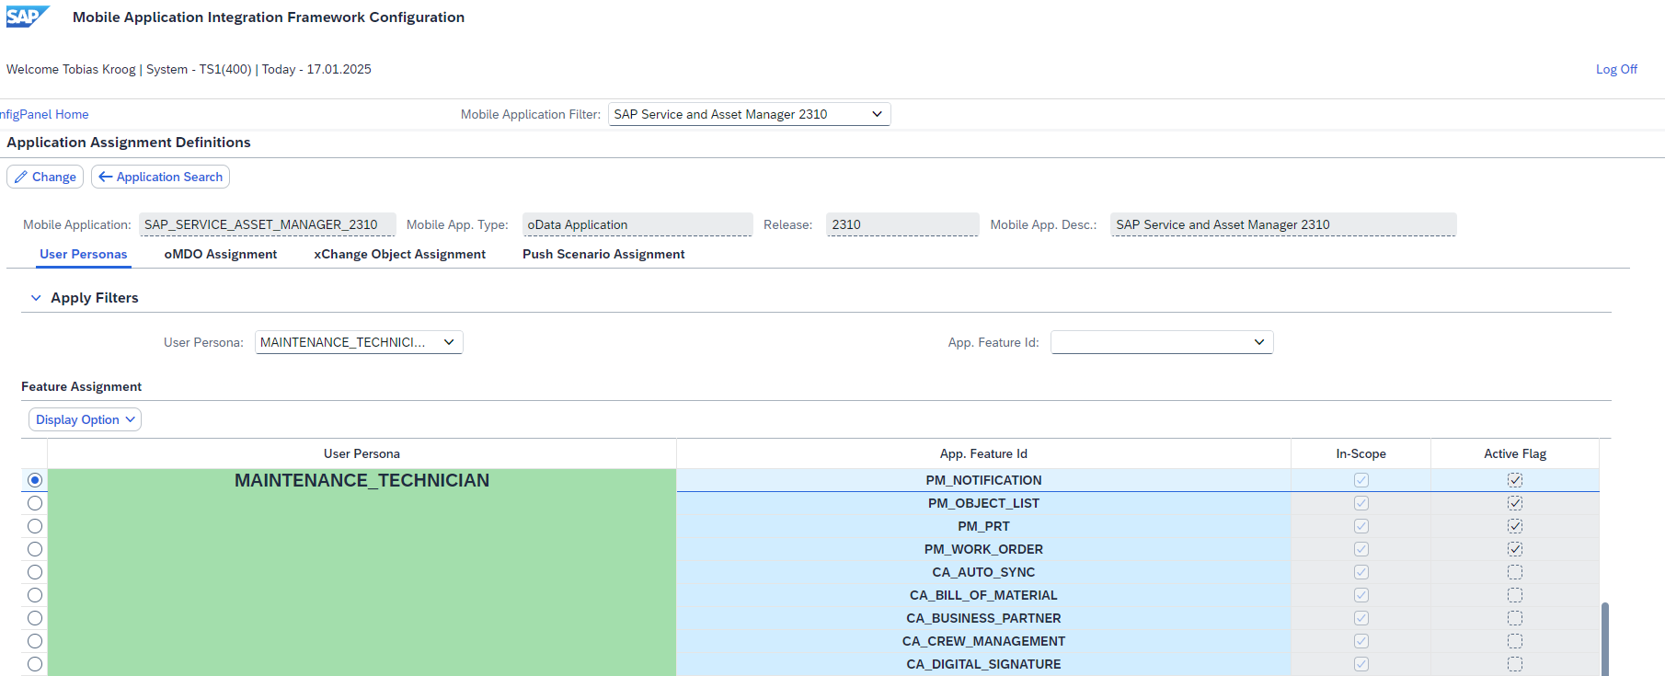Switch to the xChange Object Assignment tab

[399, 254]
